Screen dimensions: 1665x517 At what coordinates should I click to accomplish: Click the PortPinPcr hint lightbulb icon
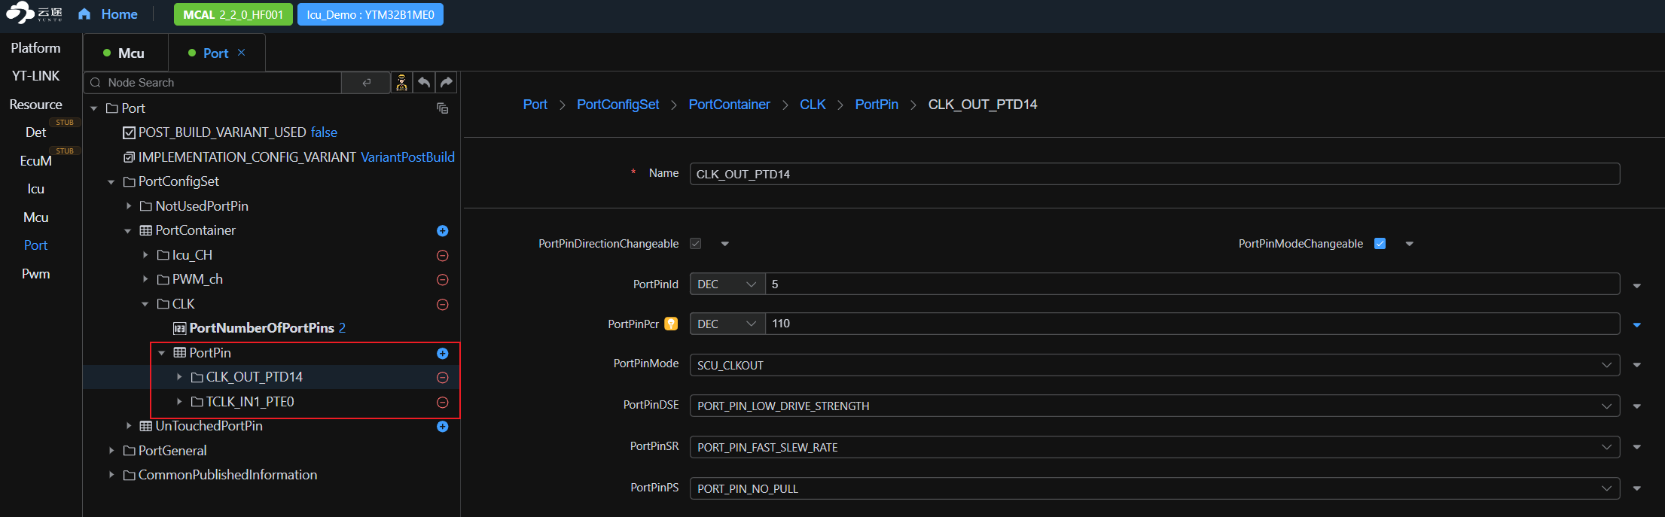click(x=671, y=324)
